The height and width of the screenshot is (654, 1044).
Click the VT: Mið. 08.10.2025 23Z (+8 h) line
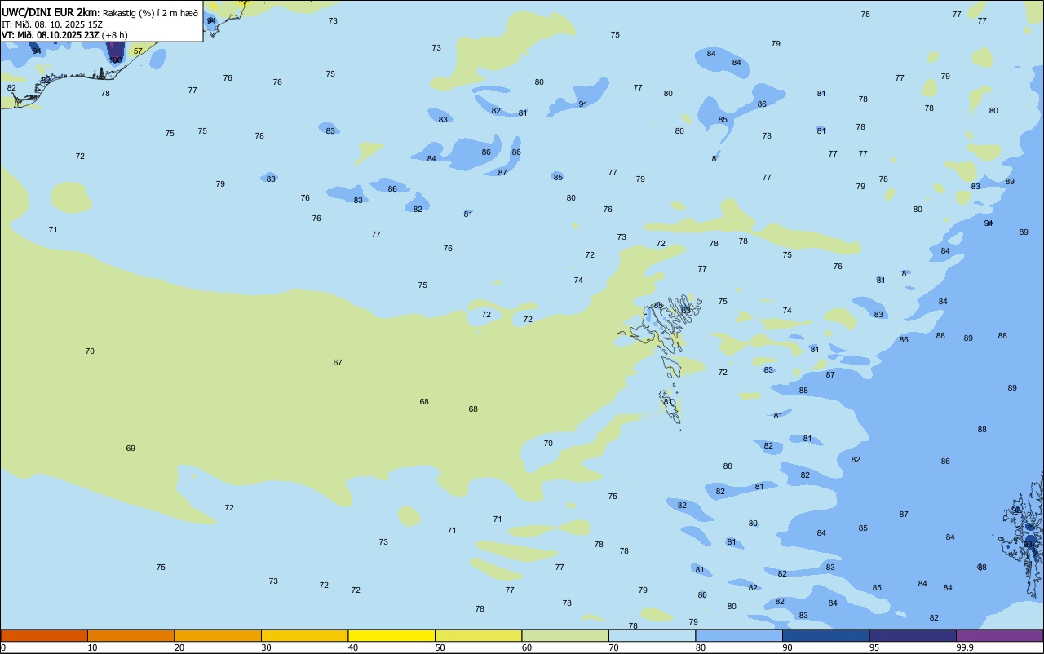coord(64,34)
